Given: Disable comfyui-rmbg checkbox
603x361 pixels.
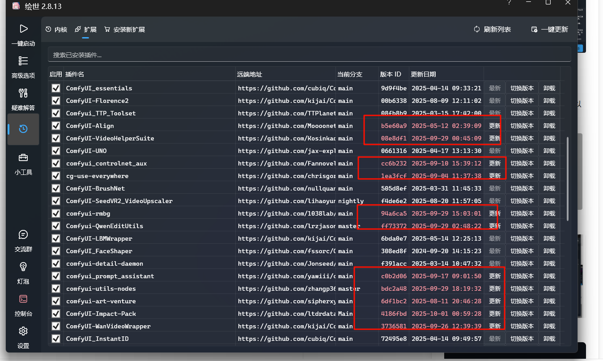Looking at the screenshot, I should 56,213.
